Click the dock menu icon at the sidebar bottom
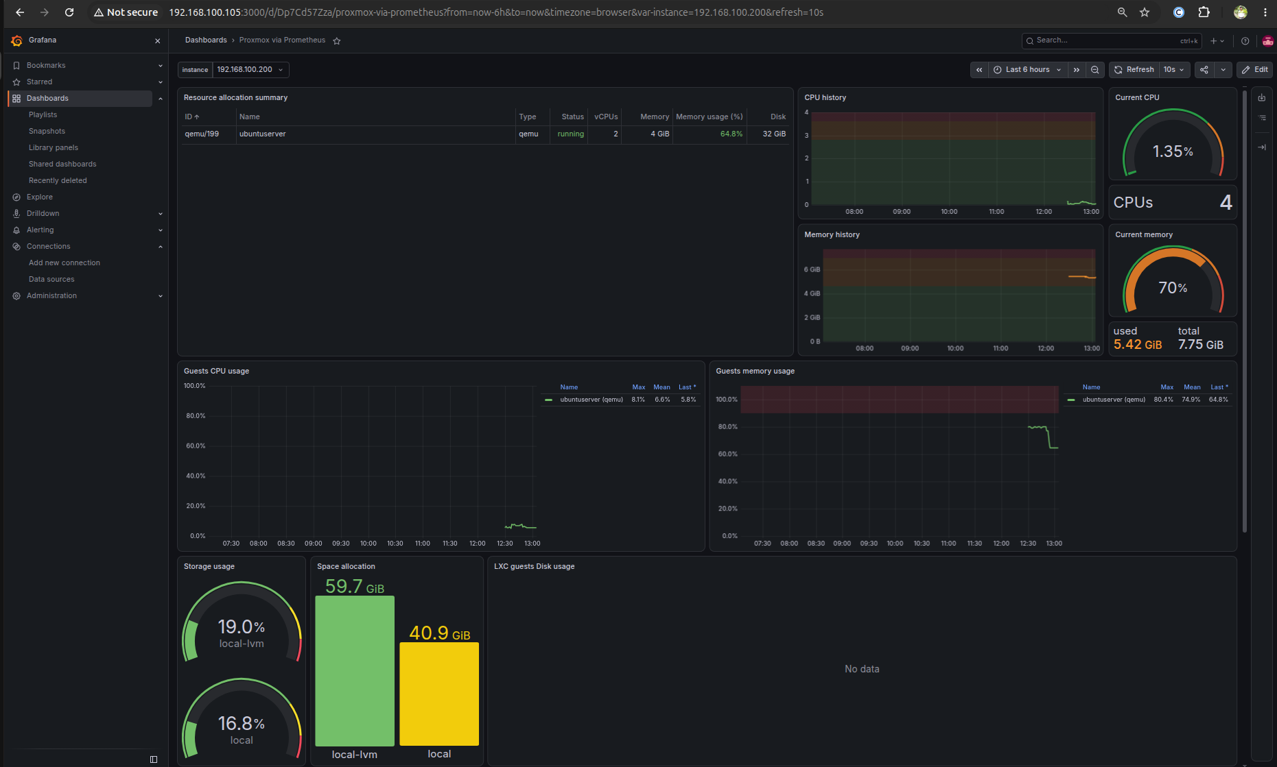 click(154, 759)
